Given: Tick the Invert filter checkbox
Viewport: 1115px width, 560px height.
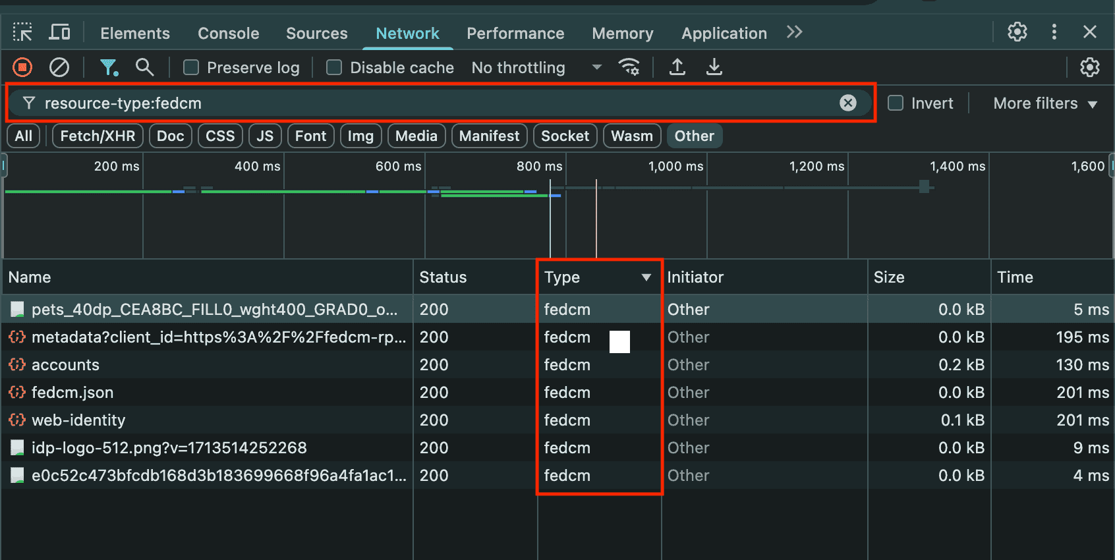Looking at the screenshot, I should click(896, 103).
